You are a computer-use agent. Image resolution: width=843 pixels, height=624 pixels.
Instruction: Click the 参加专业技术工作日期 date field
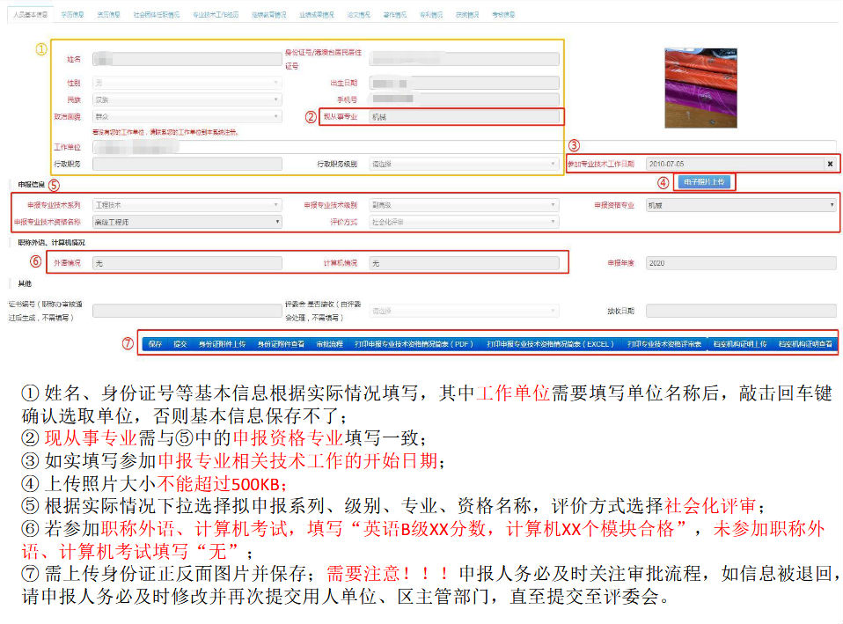tap(735, 164)
